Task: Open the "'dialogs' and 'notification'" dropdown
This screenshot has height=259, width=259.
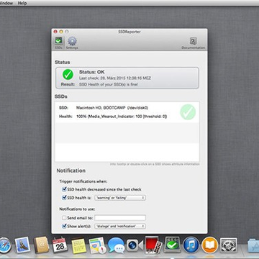Action: (x=120, y=226)
